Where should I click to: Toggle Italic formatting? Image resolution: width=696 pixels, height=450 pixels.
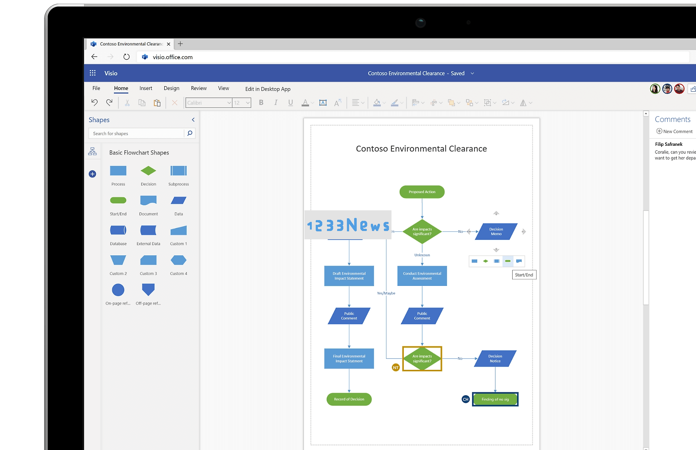tap(276, 103)
